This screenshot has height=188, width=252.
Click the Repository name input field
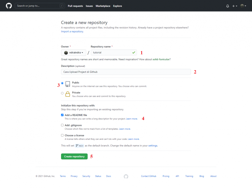pos(113,53)
